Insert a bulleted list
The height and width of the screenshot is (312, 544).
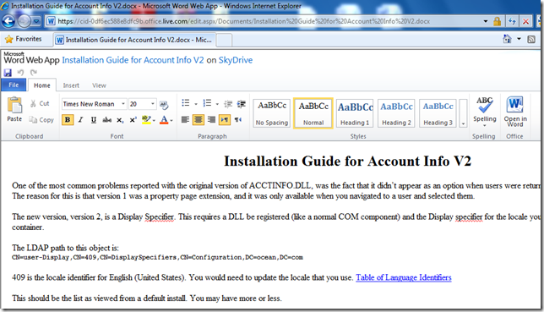186,103
